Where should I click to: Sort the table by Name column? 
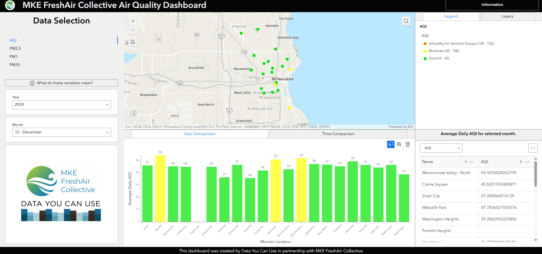coord(465,162)
